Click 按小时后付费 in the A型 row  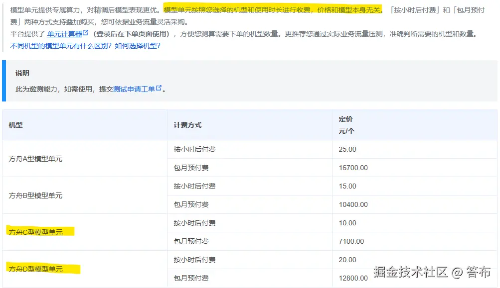(194, 149)
